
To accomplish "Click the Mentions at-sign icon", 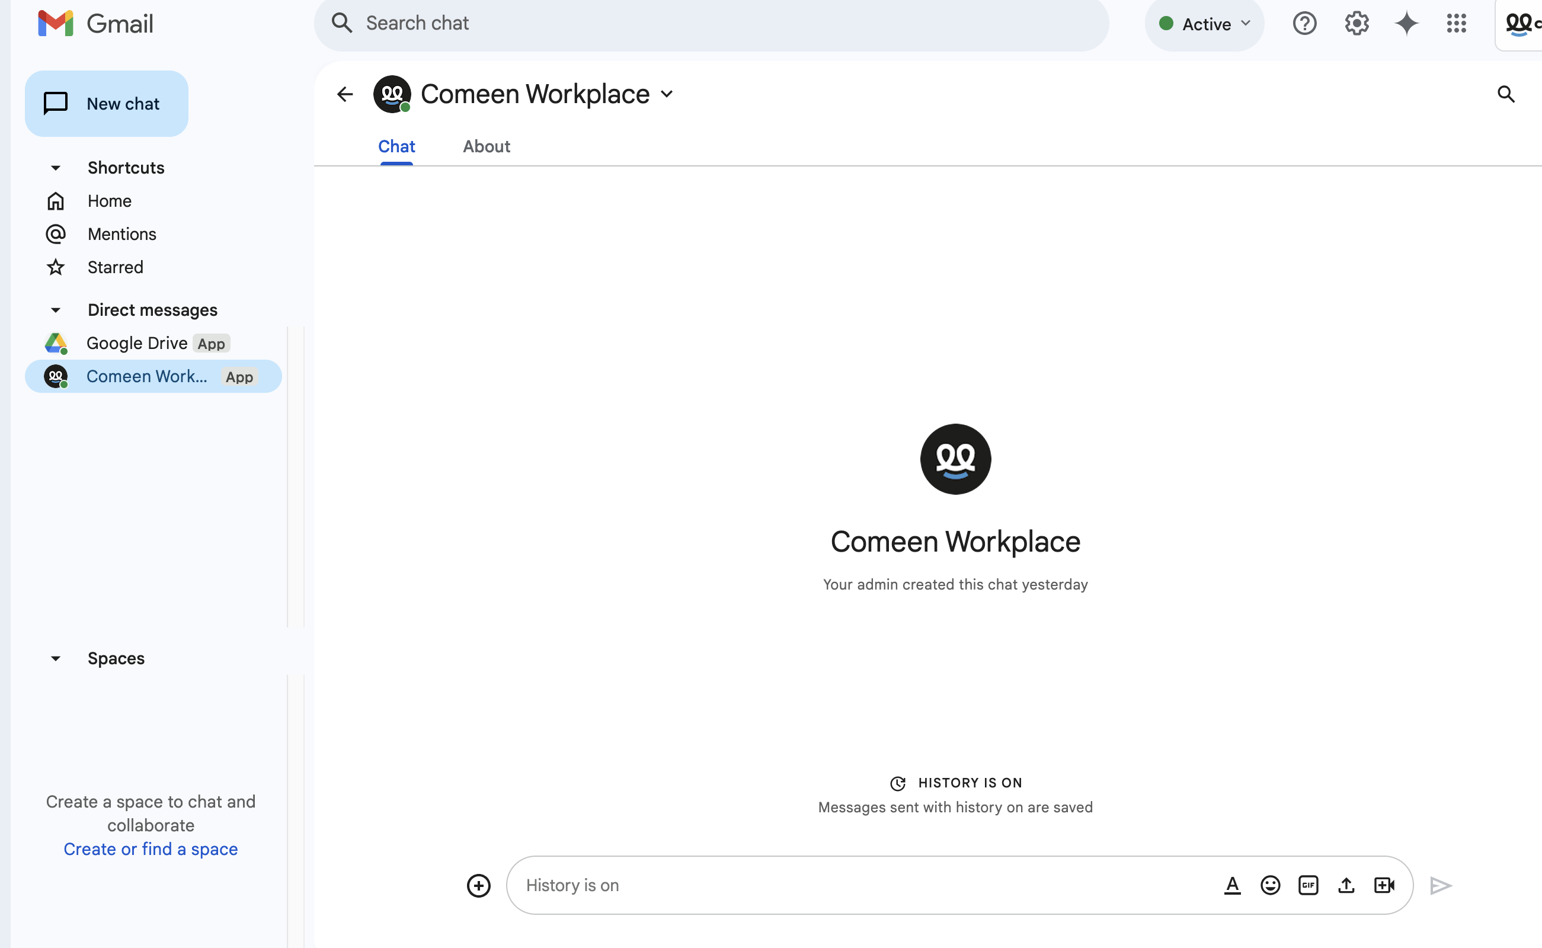I will click(x=56, y=234).
